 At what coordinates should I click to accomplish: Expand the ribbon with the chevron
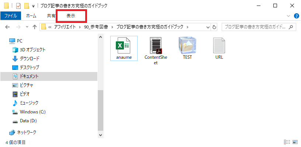click(x=288, y=16)
